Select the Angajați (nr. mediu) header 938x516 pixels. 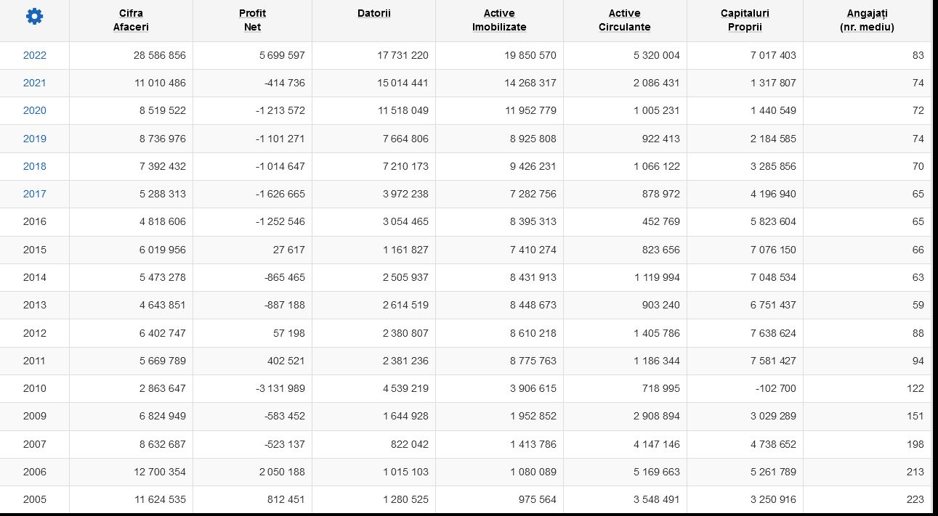coord(867,20)
